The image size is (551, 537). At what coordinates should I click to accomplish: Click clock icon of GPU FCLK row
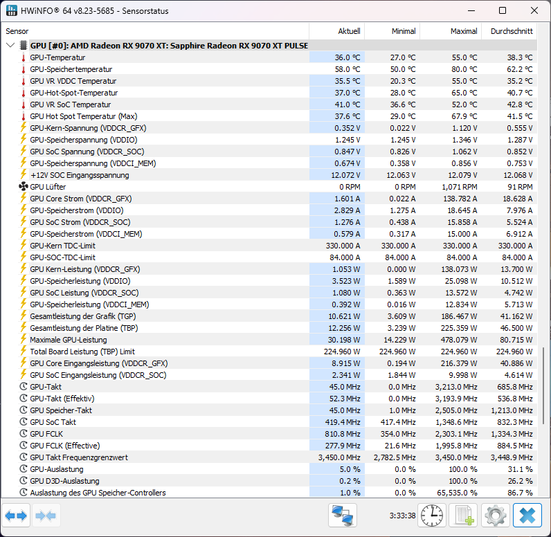24,434
